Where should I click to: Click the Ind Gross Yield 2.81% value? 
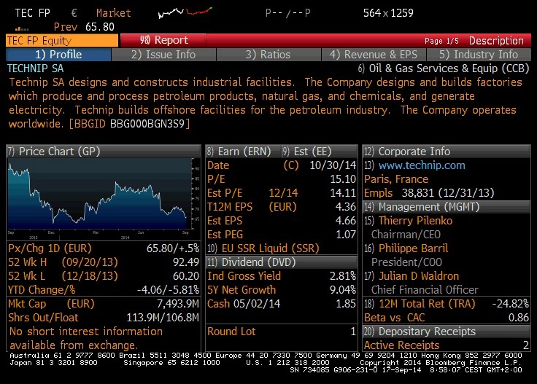point(343,276)
